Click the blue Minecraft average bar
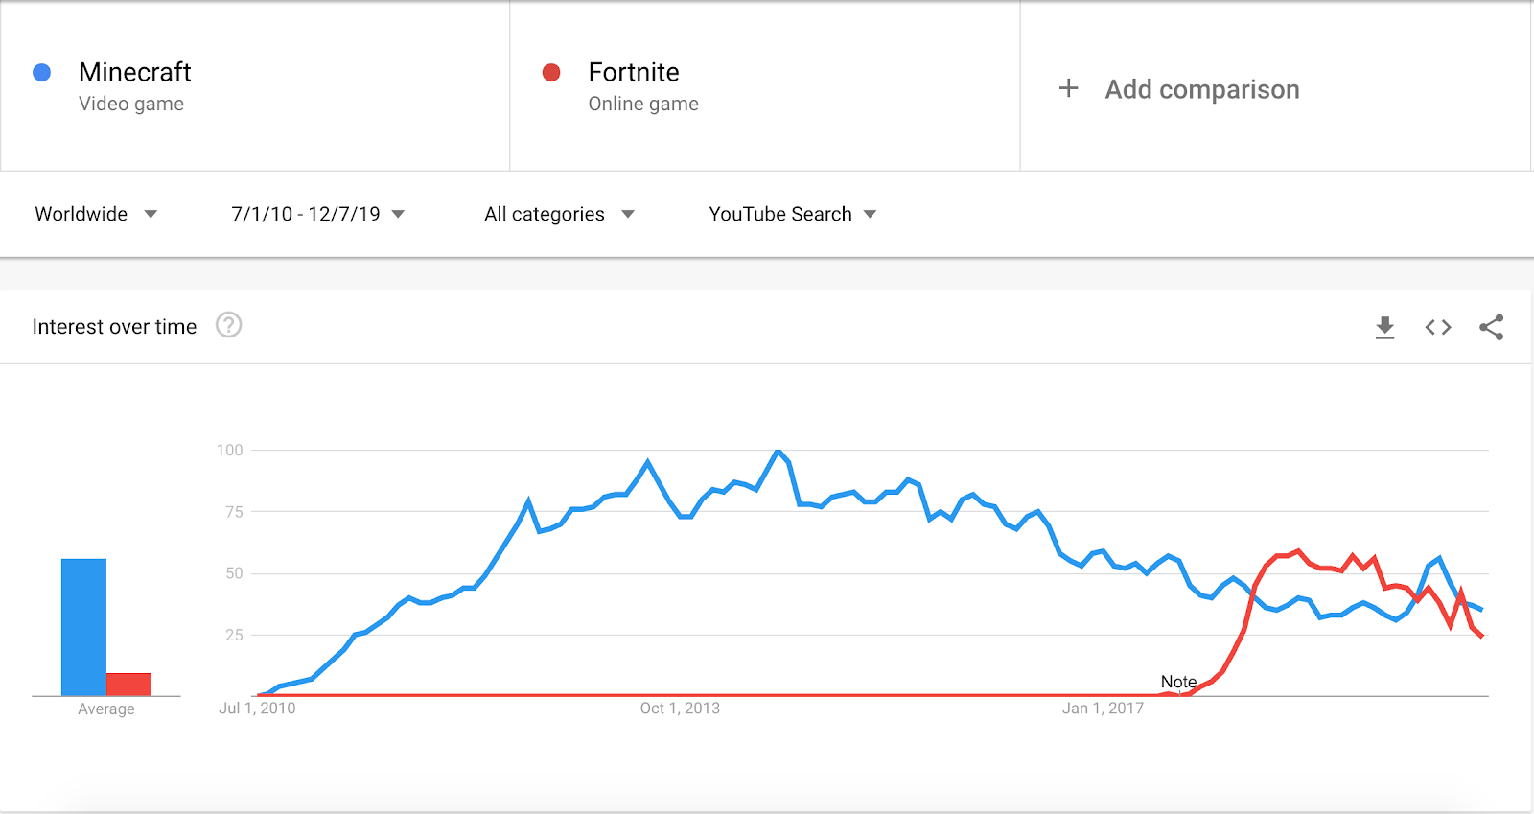The height and width of the screenshot is (814, 1534). tap(83, 627)
